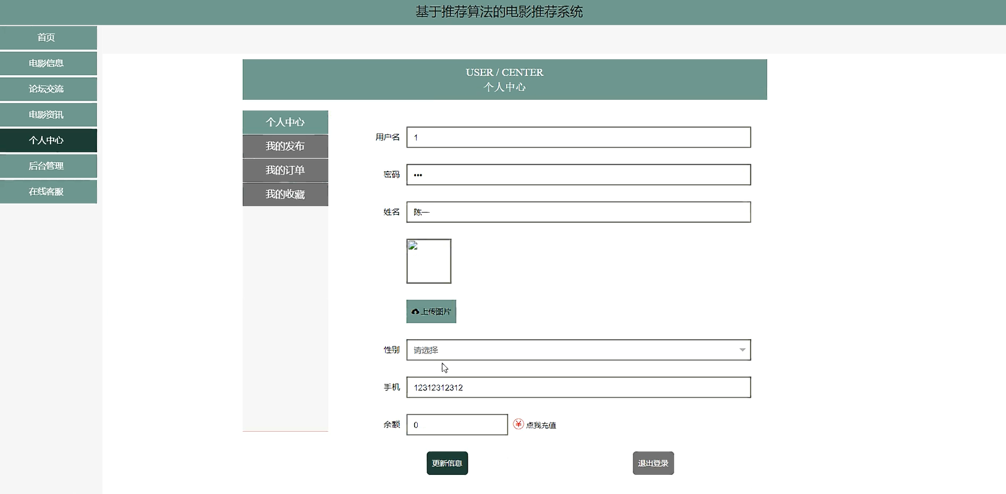Screen dimensions: 1006x494
Task: Click the avatar image thumbnail
Action: (429, 261)
